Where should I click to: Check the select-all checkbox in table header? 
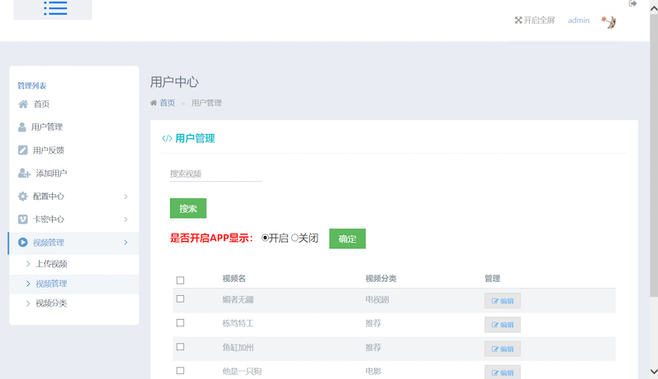180,280
